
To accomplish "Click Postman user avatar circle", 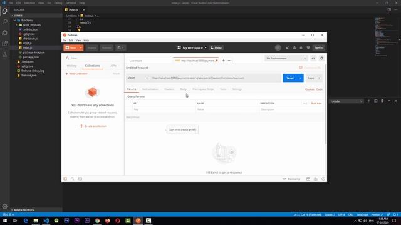I will [278, 47].
